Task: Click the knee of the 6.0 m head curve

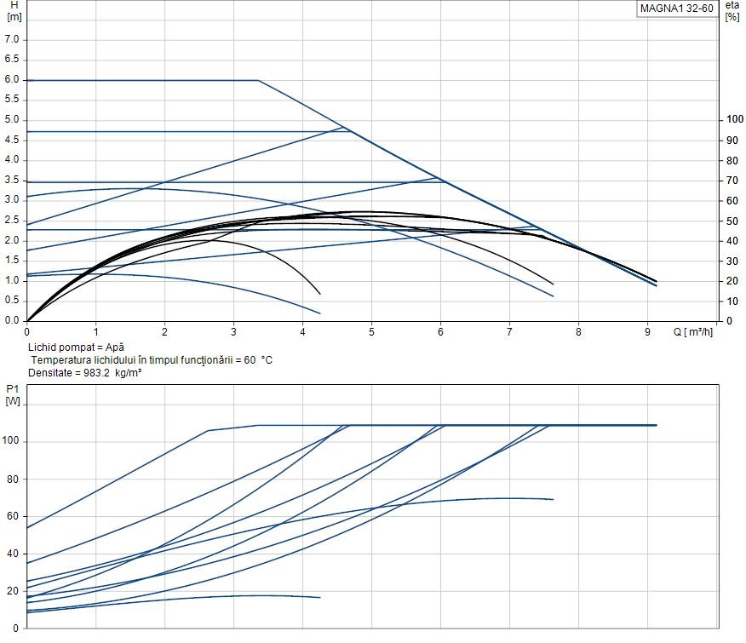Action: [258, 80]
